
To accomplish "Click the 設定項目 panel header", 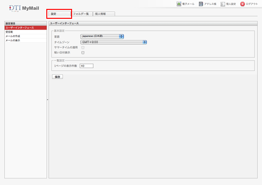I will coord(26,23).
